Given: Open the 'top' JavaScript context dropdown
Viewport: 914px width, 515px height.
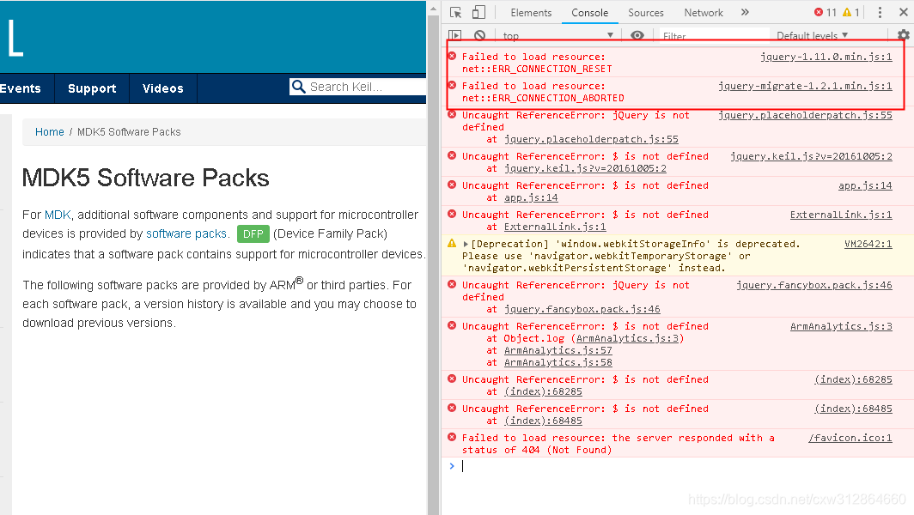Looking at the screenshot, I should [558, 35].
